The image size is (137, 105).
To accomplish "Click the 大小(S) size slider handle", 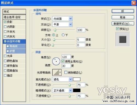I will tap(54, 40).
